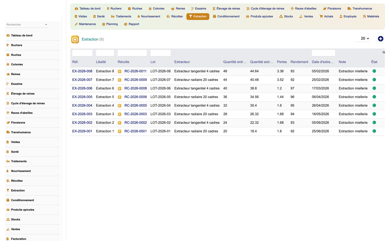
Task: Click green status dot for EX-2026-001
Action: coord(374,131)
